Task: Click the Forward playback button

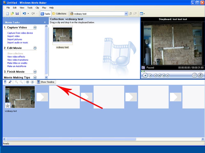Action: pos(168,75)
